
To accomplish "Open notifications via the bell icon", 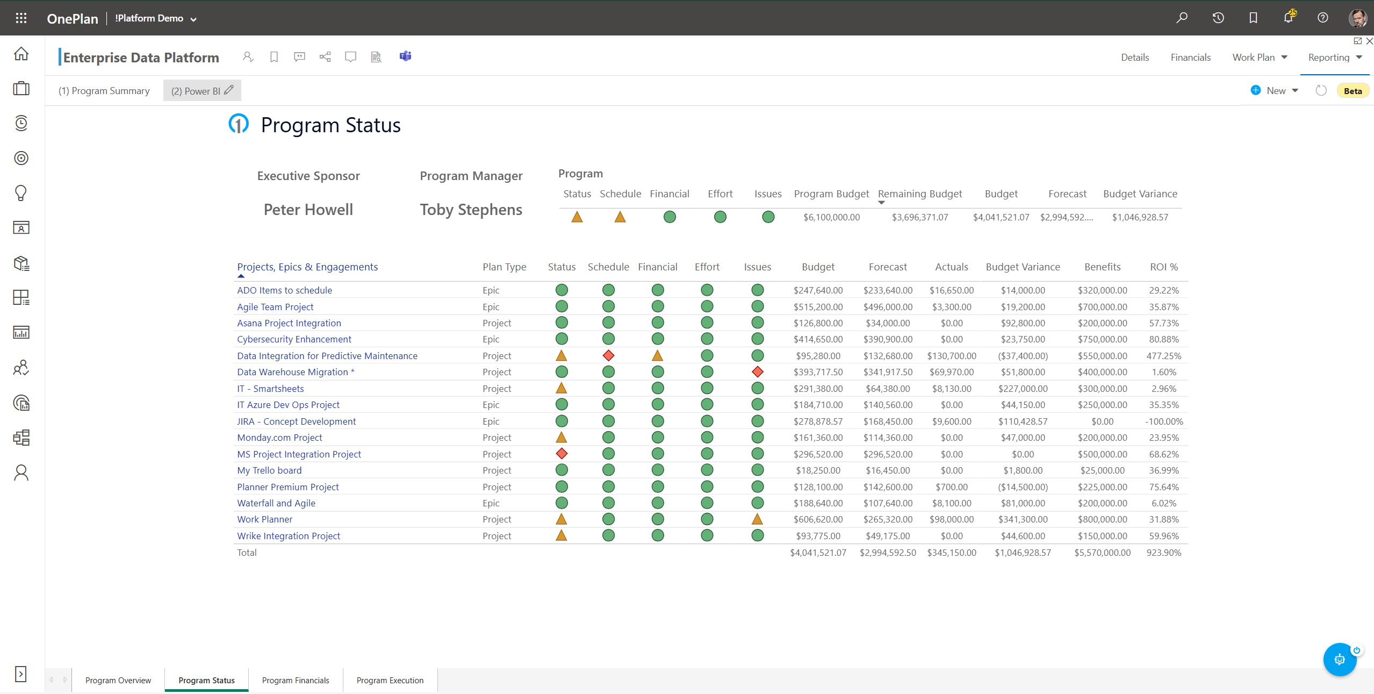I will coord(1288,18).
